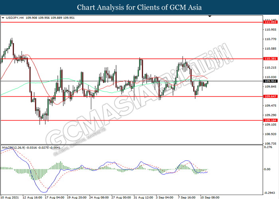Select the 111.093 red price label
The width and height of the screenshot is (279, 199).
271,22
